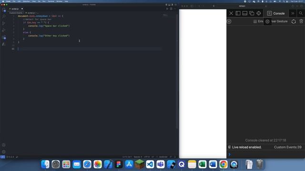Screen dimensions: 305x171
Task: Open the Extensions view in VS Code
Action: (4, 37)
